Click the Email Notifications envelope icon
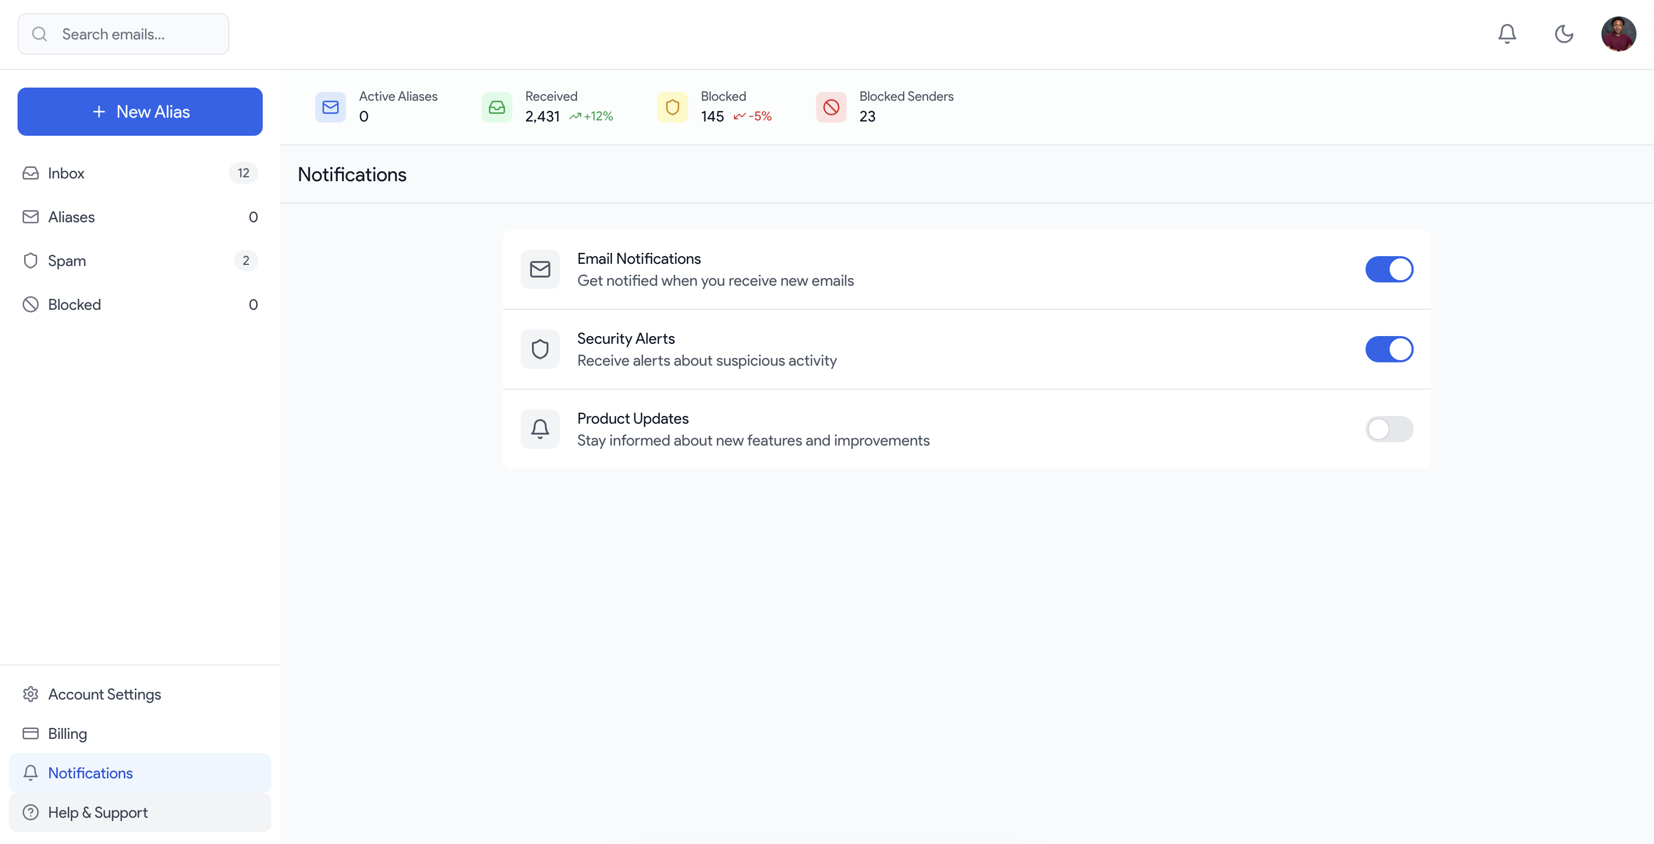The height and width of the screenshot is (844, 1654). [540, 270]
